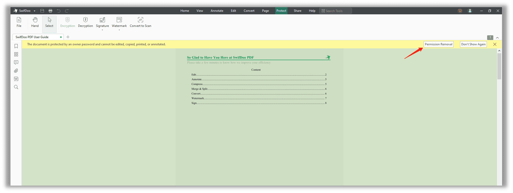
Task: Open the Home tab
Action: click(x=185, y=11)
